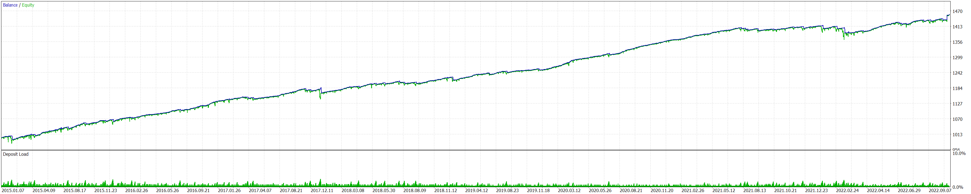This screenshot has height=194, width=971.
Task: Click the Balance legend label
Action: coord(10,5)
